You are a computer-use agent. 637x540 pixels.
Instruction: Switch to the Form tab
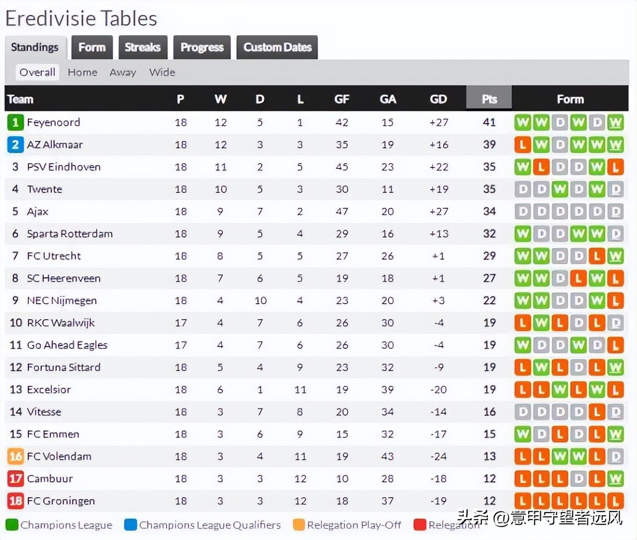(92, 47)
